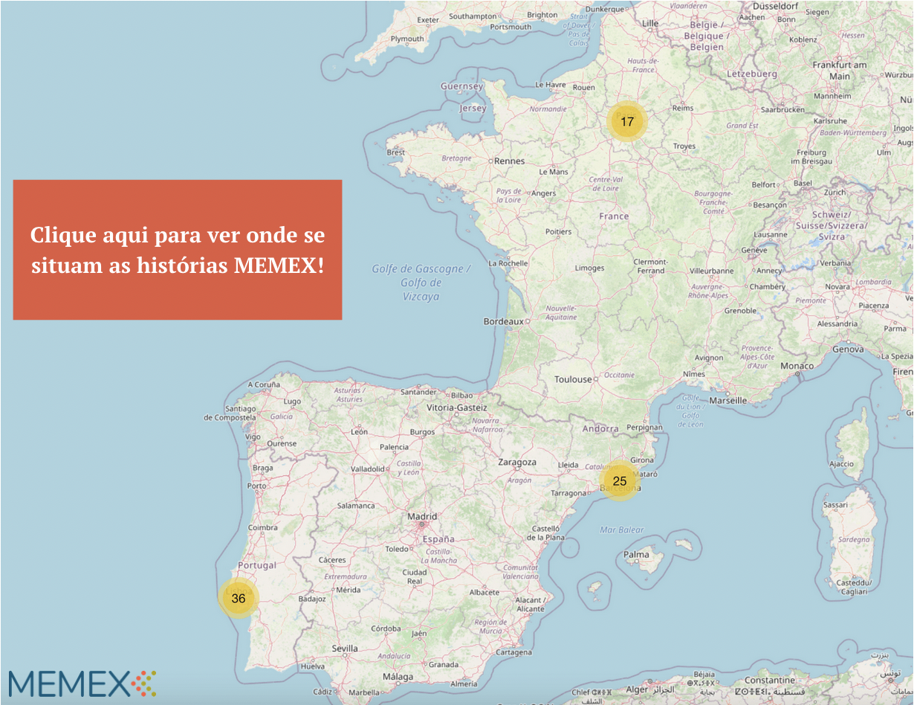Click the Palma label on the island
Viewport: 914px width, 705px height.
point(636,554)
